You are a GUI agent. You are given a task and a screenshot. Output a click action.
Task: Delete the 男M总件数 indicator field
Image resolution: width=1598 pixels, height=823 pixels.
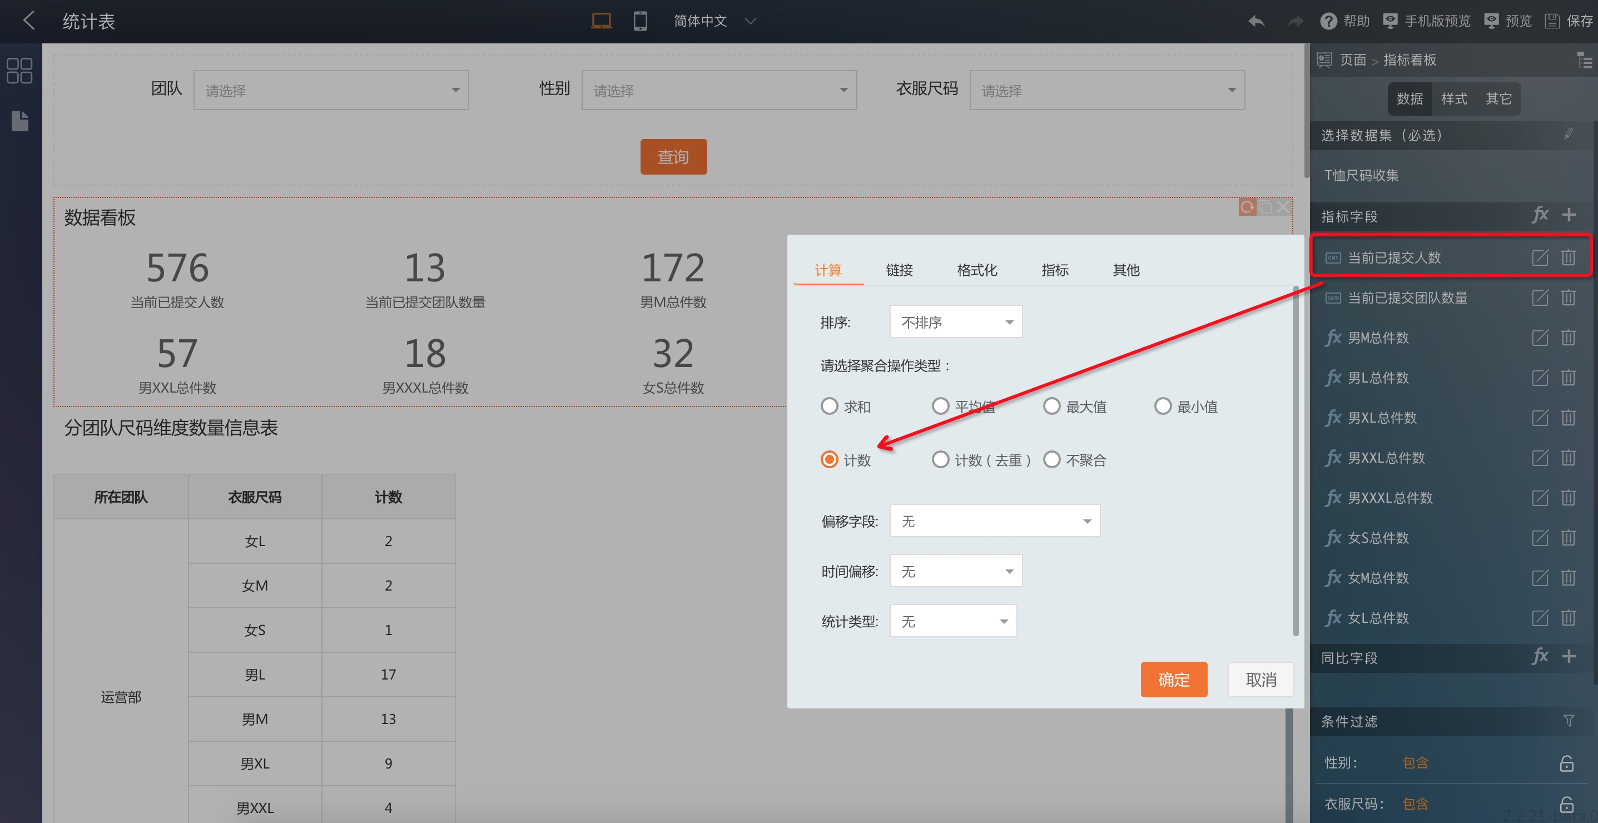pos(1568,338)
